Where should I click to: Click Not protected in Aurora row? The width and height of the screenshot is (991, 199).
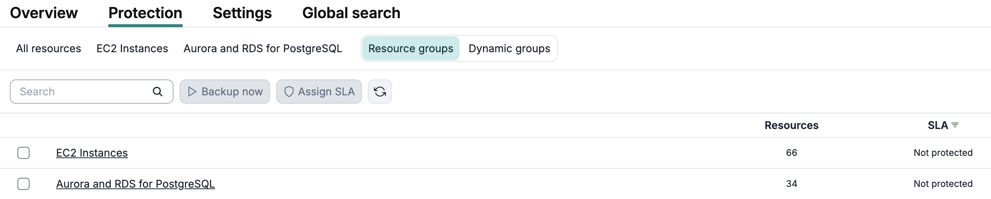click(943, 184)
